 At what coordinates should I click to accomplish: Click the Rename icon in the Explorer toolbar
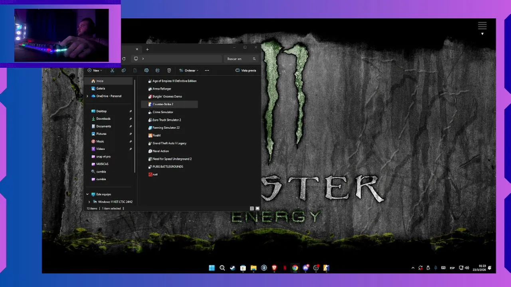[147, 71]
